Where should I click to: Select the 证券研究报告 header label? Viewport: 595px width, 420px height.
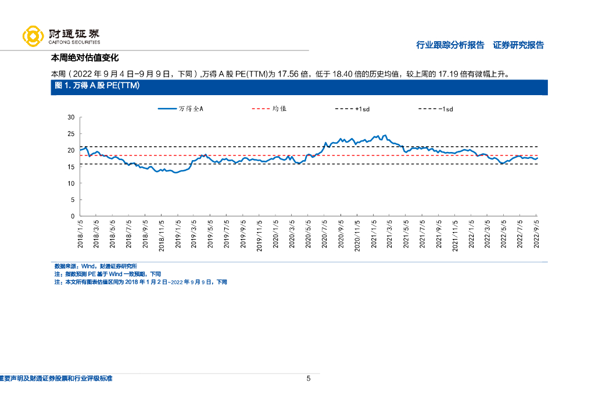pos(518,45)
